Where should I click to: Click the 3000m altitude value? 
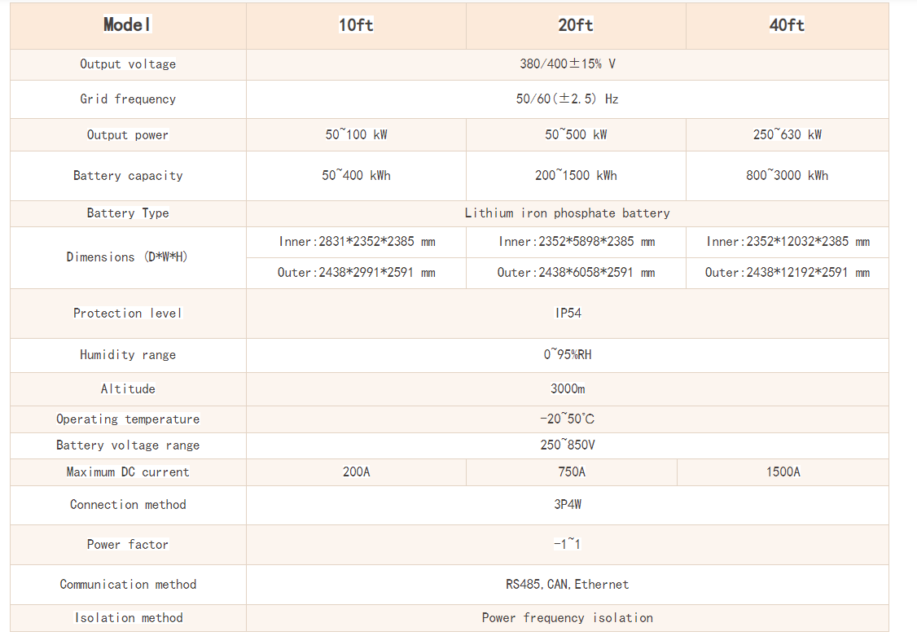pyautogui.click(x=568, y=389)
